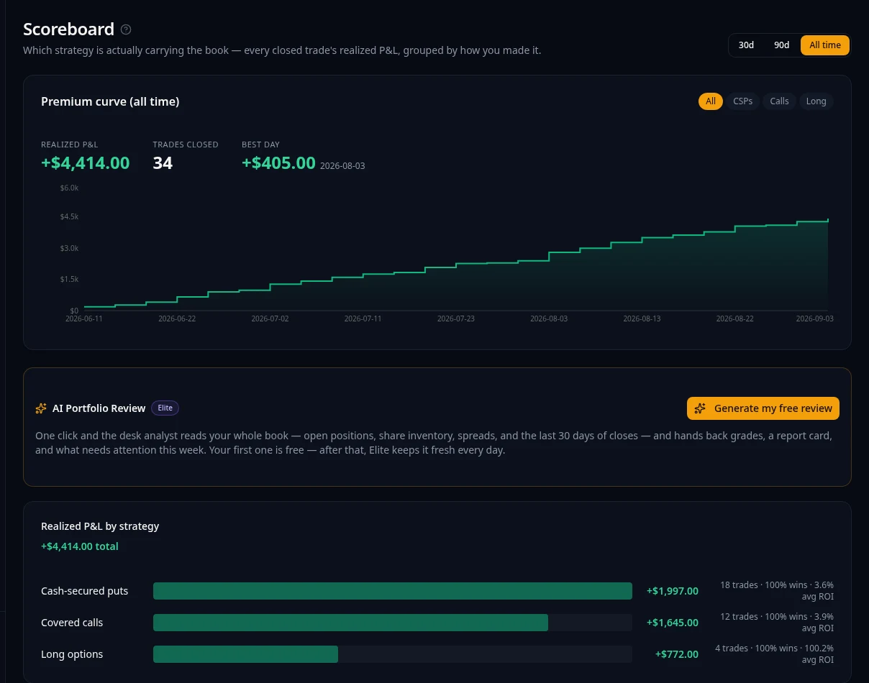Click the +$1,997.00 strategy amount
The height and width of the screenshot is (683, 869).
click(673, 591)
